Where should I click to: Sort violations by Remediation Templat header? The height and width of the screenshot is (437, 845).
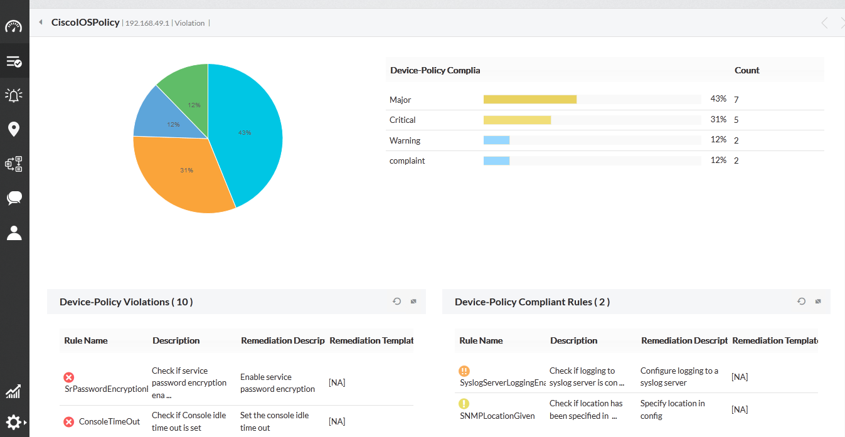(x=371, y=340)
